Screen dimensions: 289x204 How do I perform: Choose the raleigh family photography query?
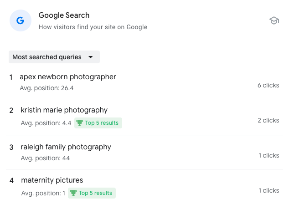click(66, 147)
